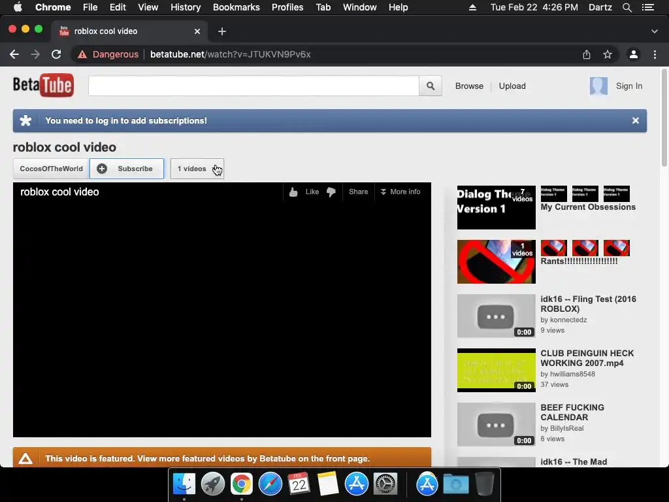669x502 pixels.
Task: Open the Apple menu
Action: coord(18,7)
